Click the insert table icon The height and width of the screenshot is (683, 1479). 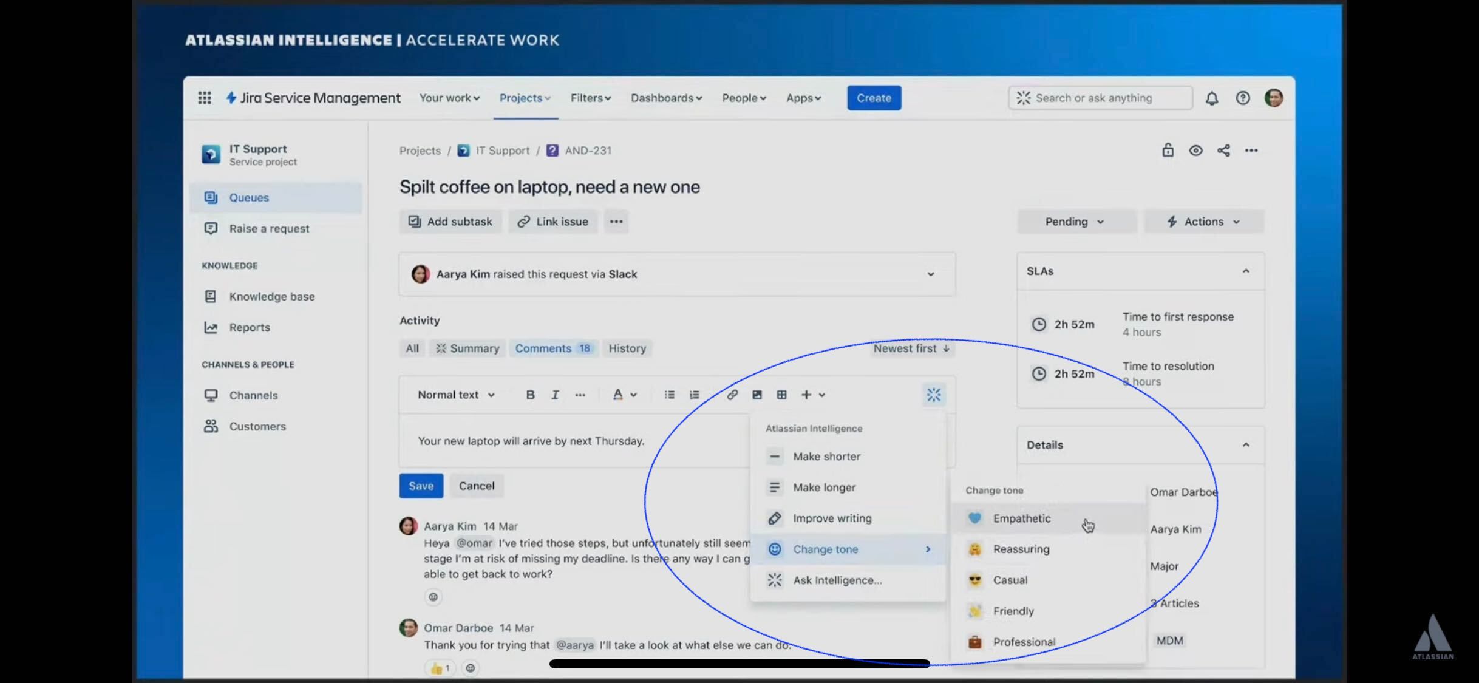click(782, 395)
